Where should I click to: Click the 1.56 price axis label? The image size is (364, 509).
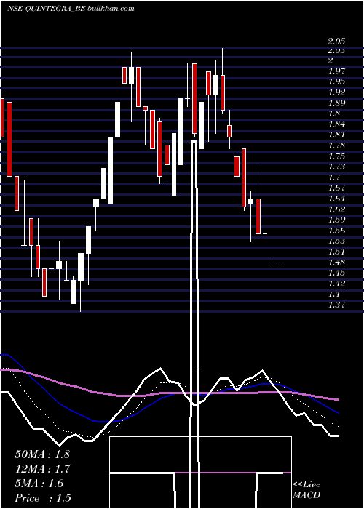(x=336, y=231)
